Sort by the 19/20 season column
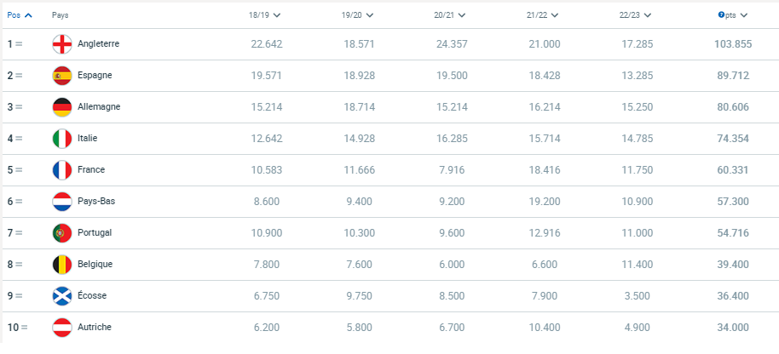Screen dimensions: 779x354 click(357, 15)
